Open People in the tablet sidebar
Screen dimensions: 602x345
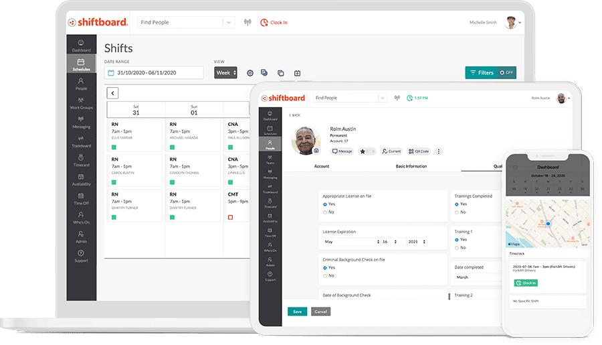pos(270,144)
